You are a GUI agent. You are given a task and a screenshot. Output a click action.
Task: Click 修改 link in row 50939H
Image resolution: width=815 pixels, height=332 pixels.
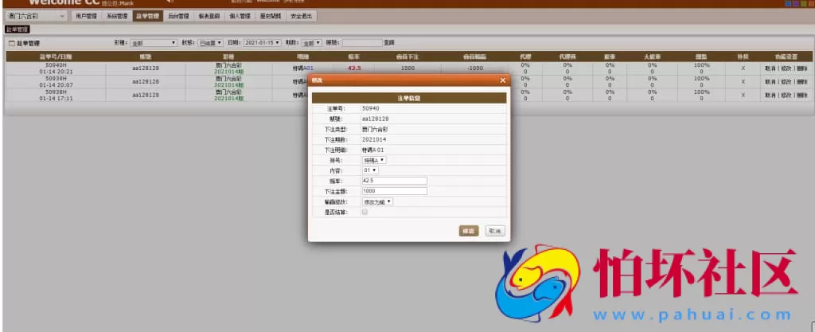pos(786,81)
